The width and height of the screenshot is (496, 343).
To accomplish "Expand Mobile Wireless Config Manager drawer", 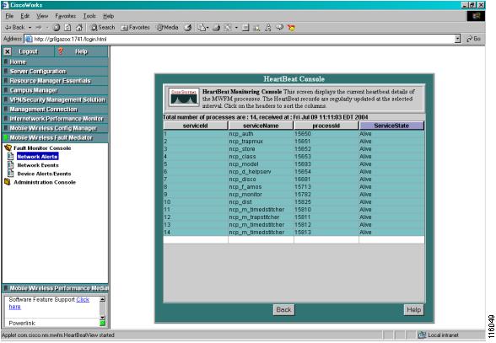I will click(55, 128).
